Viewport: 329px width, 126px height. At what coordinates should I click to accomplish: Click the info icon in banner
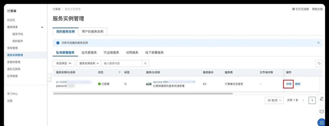click(x=58, y=43)
